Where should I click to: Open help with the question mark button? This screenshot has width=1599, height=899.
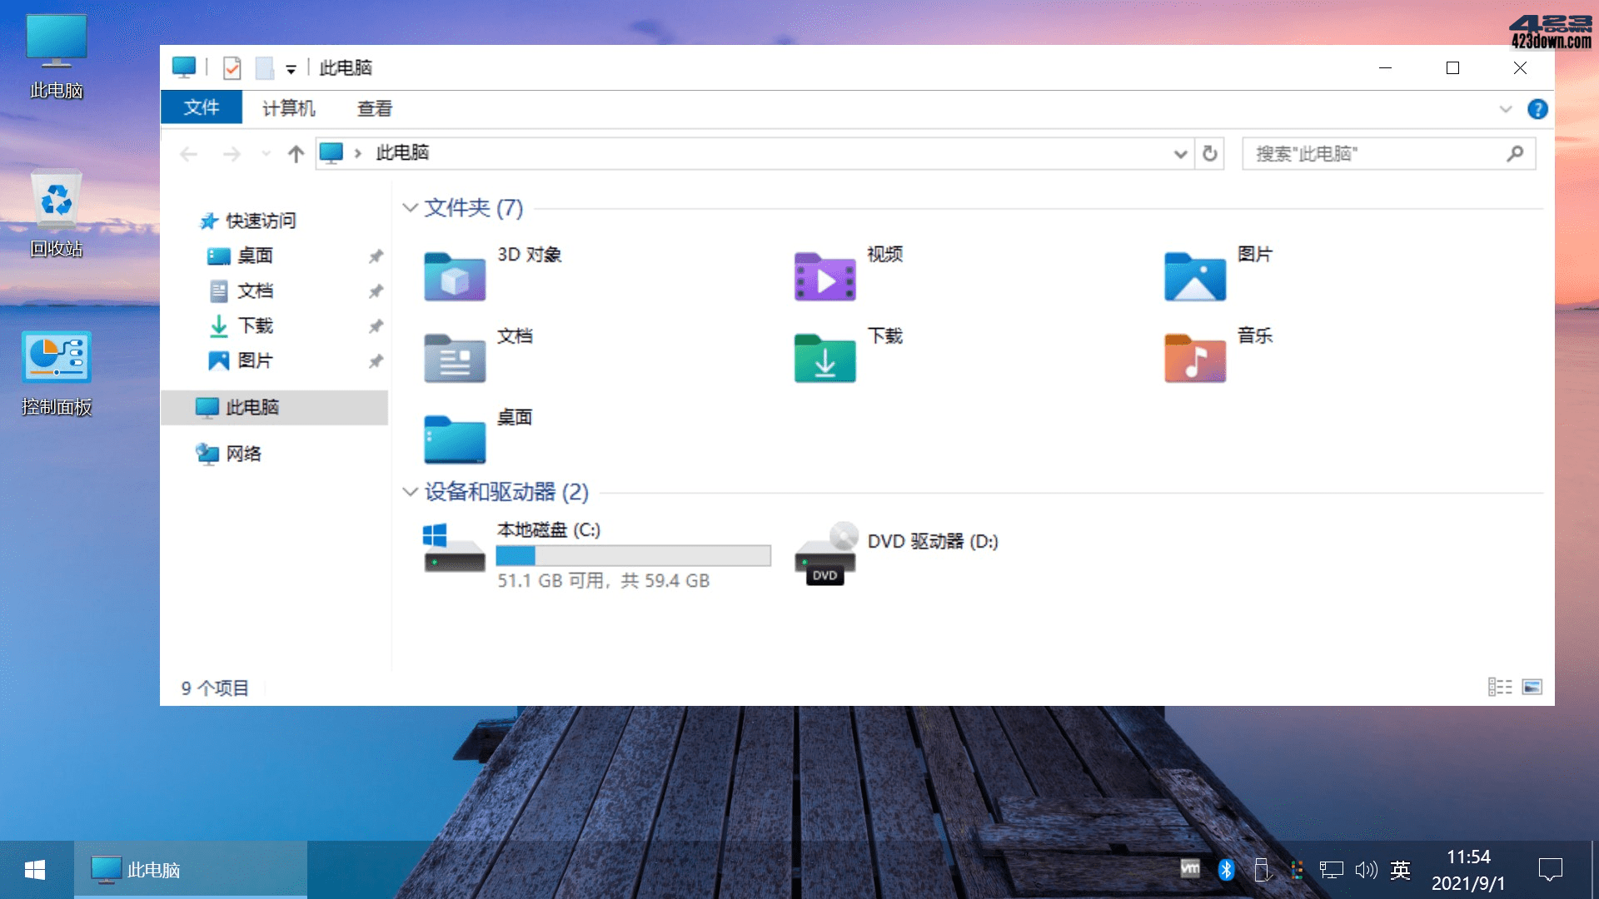point(1538,108)
